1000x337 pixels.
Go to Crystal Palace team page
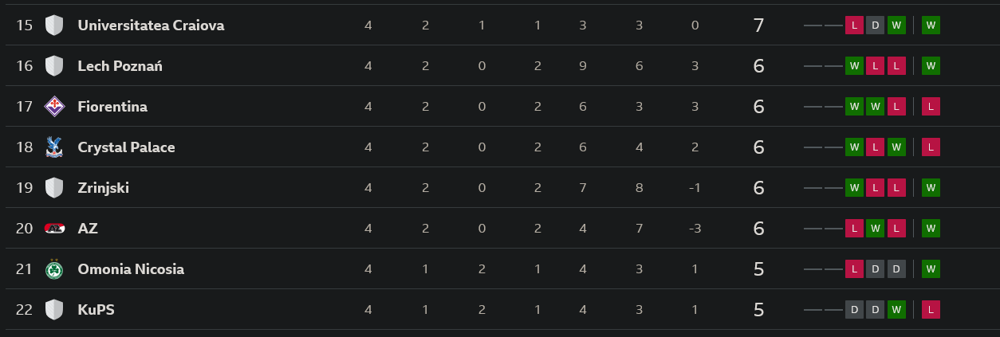click(126, 147)
